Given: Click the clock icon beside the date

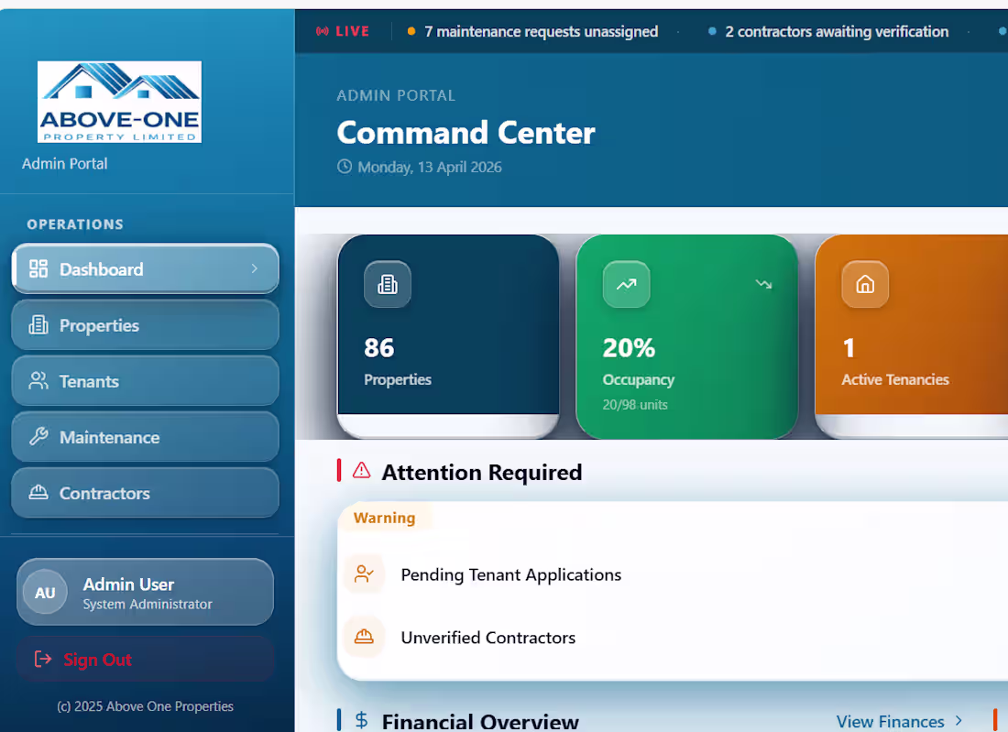Looking at the screenshot, I should (x=345, y=167).
